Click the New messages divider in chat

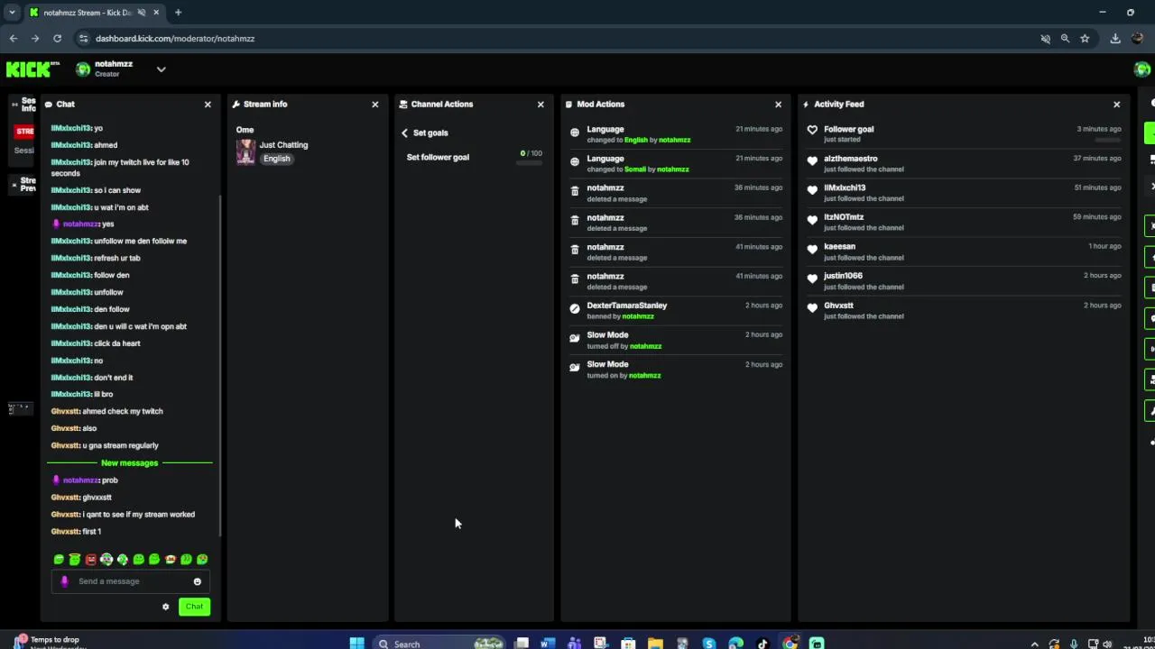coord(129,463)
